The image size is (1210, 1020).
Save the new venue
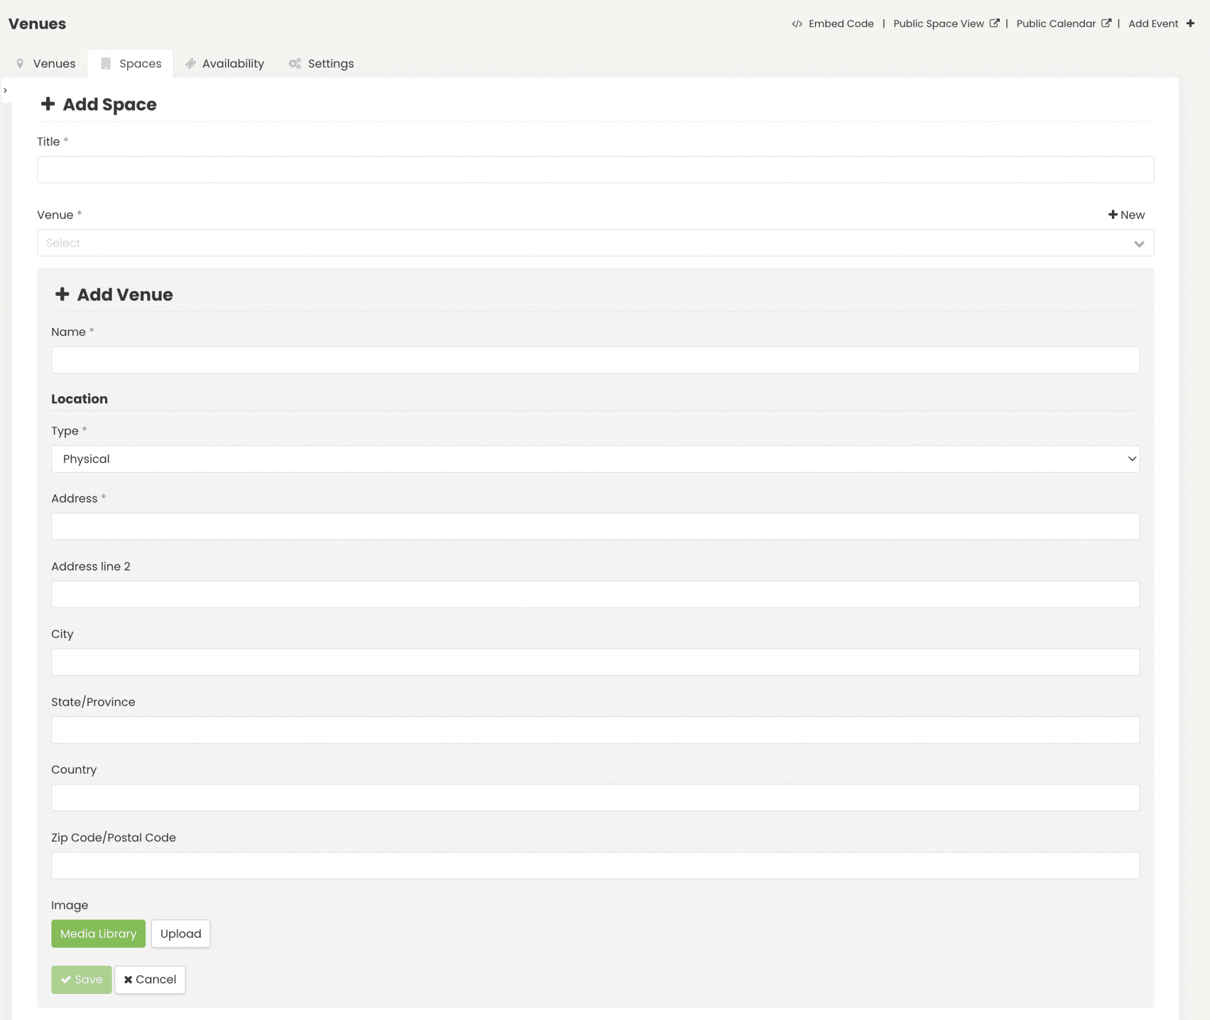pyautogui.click(x=82, y=979)
